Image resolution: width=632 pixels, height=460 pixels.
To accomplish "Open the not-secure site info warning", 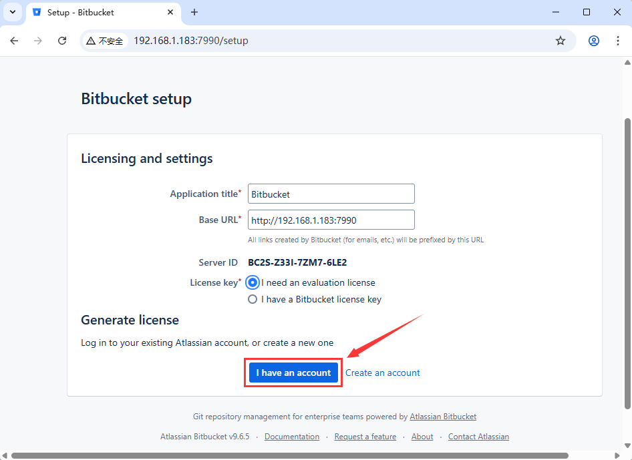I will coord(105,41).
